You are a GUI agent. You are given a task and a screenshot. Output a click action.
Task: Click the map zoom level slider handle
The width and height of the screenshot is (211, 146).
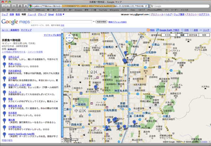[69, 60]
